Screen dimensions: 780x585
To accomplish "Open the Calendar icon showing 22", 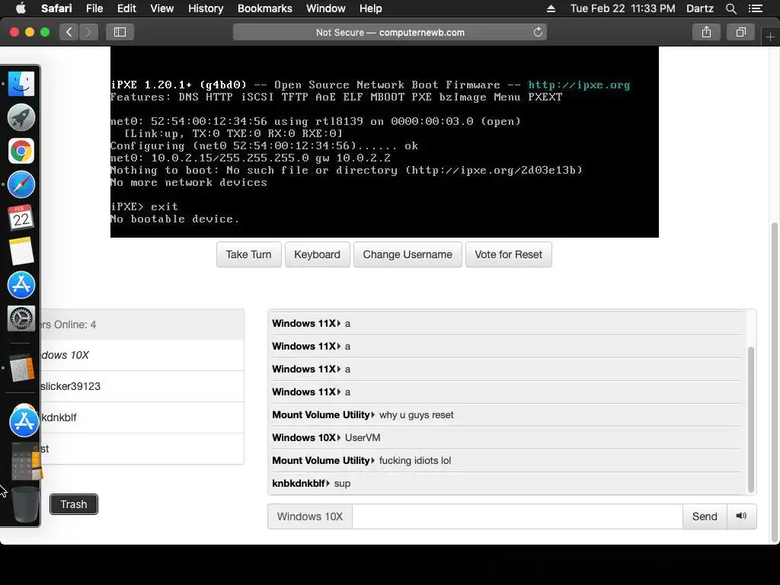I will tap(21, 218).
